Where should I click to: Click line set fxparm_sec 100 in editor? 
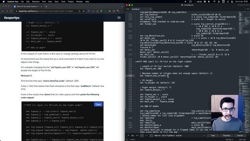click(150, 69)
